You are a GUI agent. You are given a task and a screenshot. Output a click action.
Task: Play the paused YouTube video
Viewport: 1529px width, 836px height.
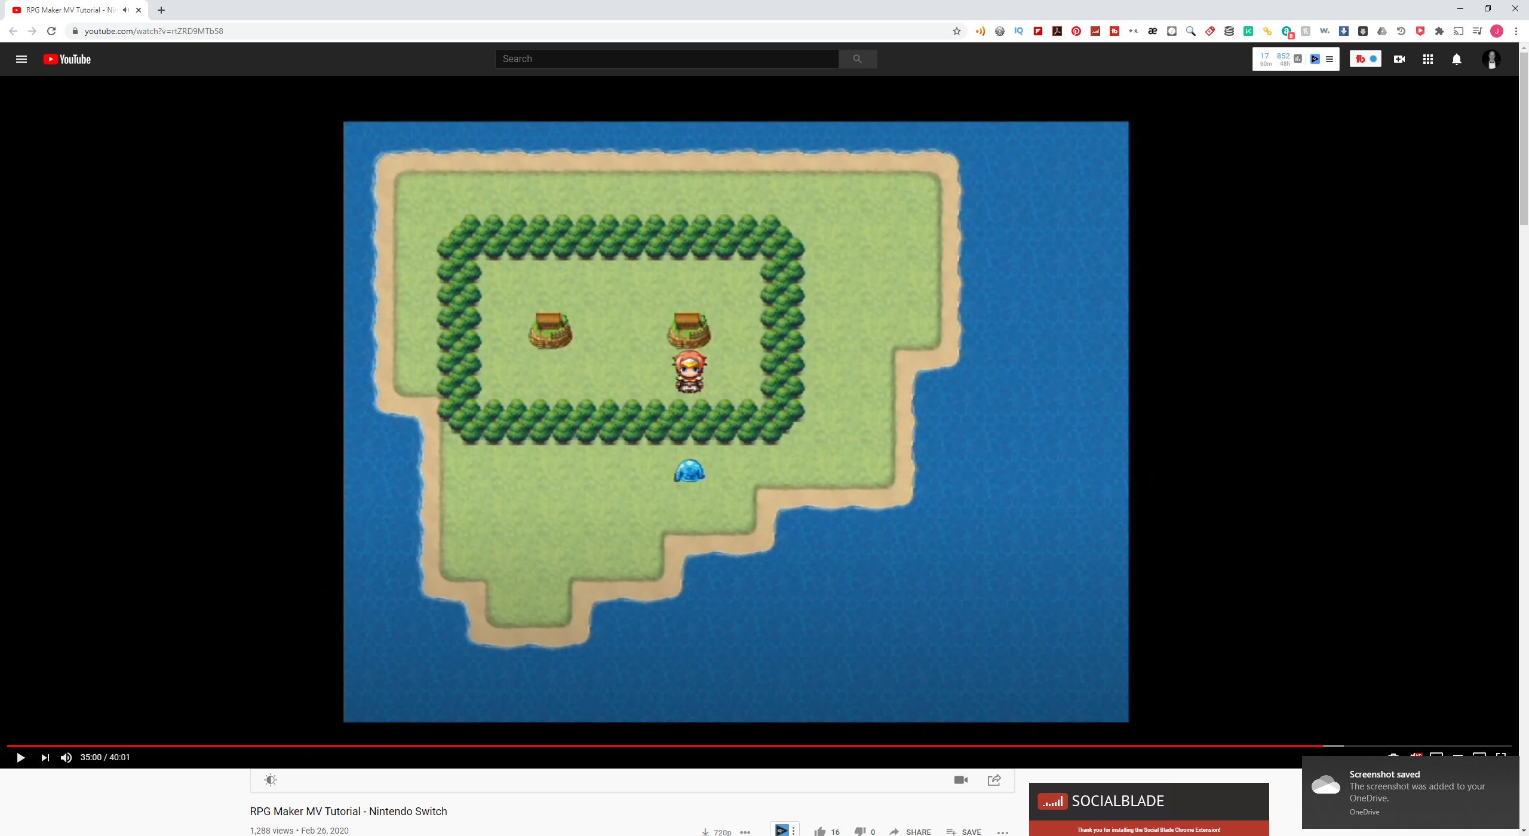(20, 758)
